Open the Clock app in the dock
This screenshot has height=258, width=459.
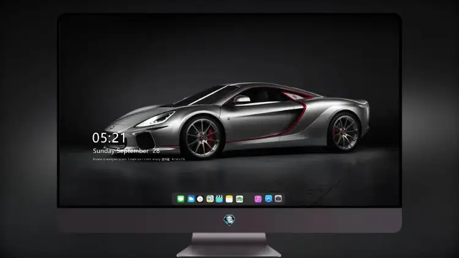(x=200, y=199)
